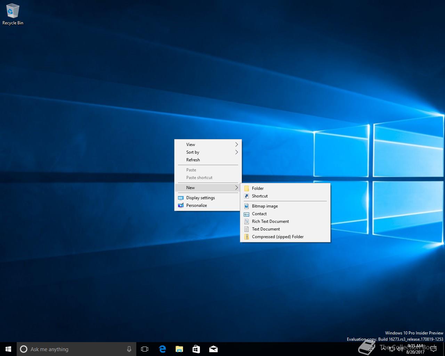Click the Windows Start button
The width and height of the screenshot is (445, 356).
(x=8, y=349)
